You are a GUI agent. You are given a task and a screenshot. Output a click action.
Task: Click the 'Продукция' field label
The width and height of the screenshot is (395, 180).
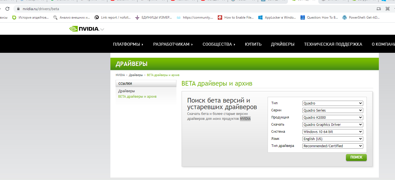coord(280,117)
